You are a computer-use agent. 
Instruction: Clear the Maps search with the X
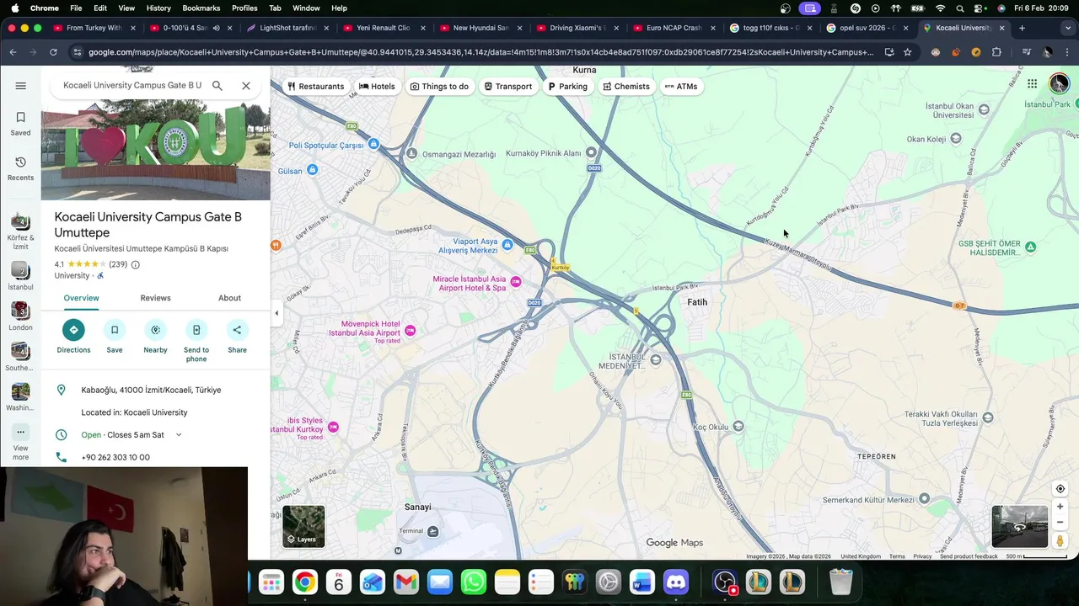click(x=246, y=85)
